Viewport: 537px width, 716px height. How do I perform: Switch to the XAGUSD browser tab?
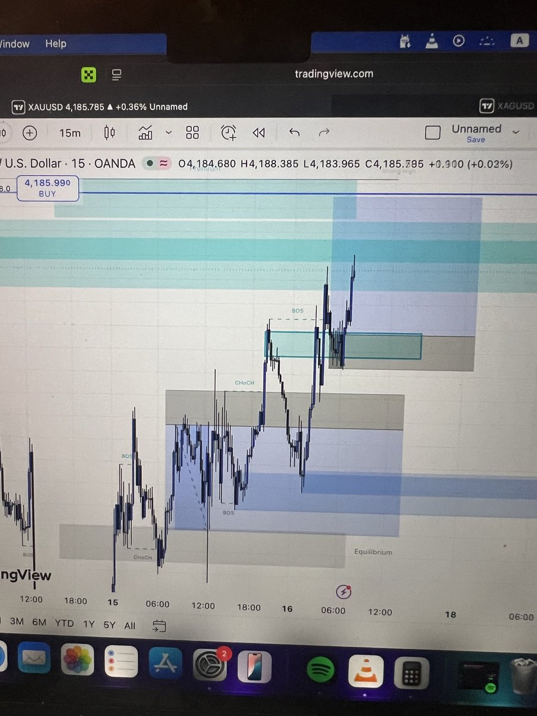508,106
